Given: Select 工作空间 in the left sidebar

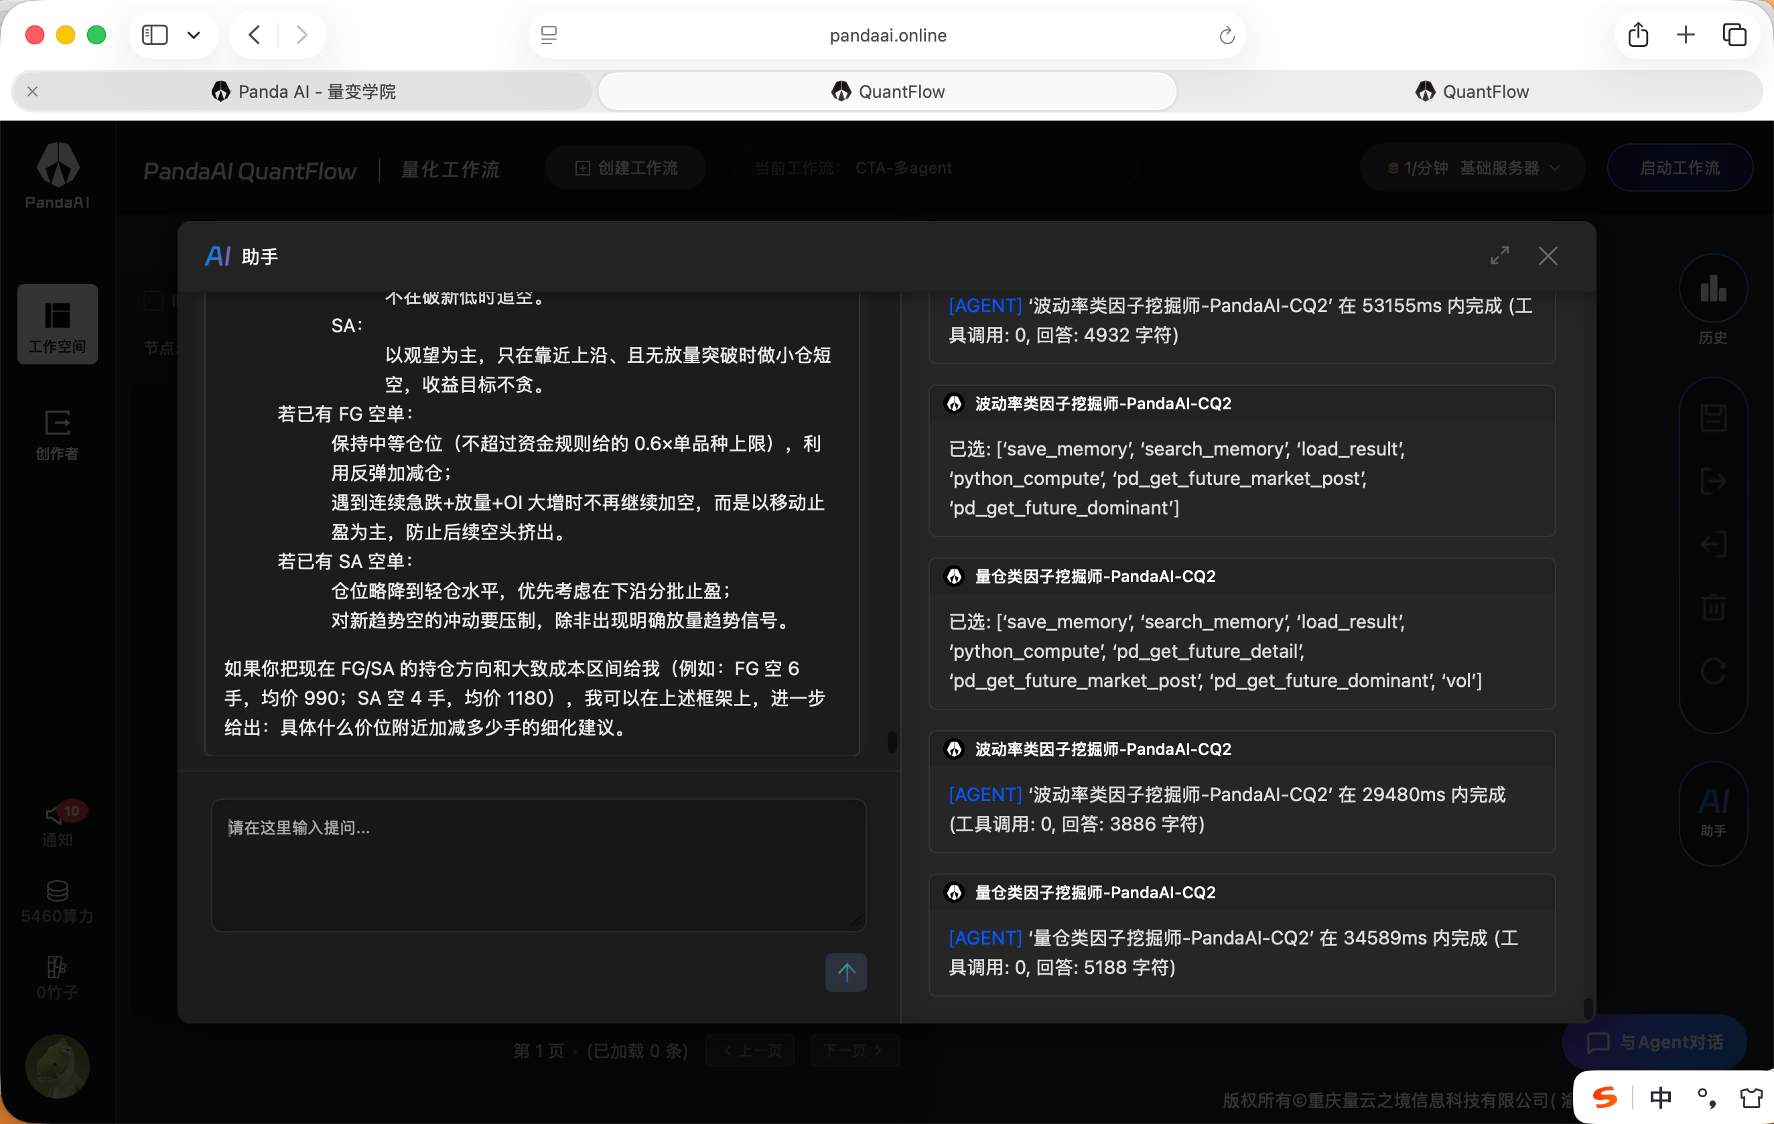Looking at the screenshot, I should [57, 324].
